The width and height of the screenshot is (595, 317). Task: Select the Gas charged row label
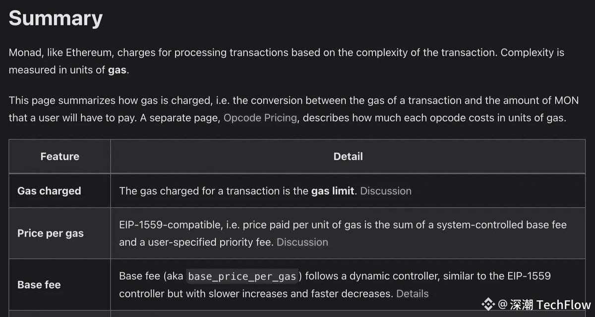pyautogui.click(x=49, y=191)
